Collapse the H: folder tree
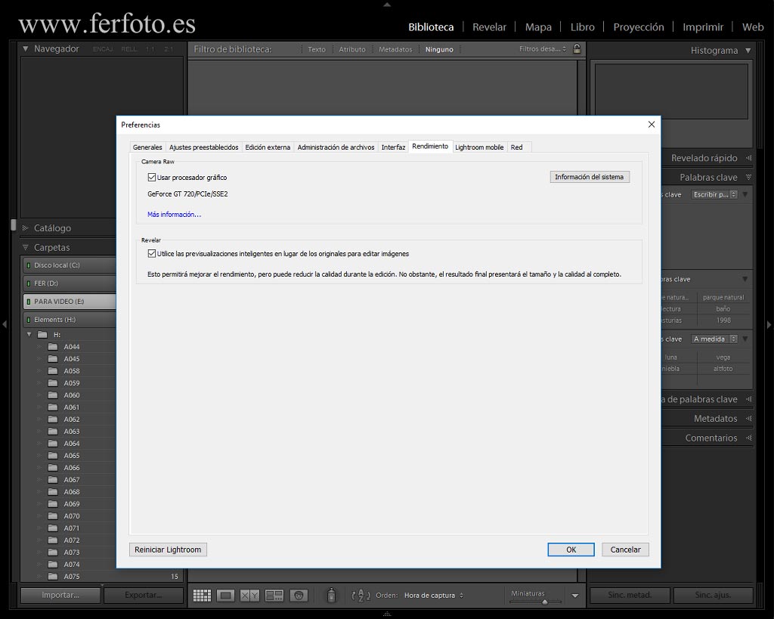Screen dimensions: 774x619 29,335
